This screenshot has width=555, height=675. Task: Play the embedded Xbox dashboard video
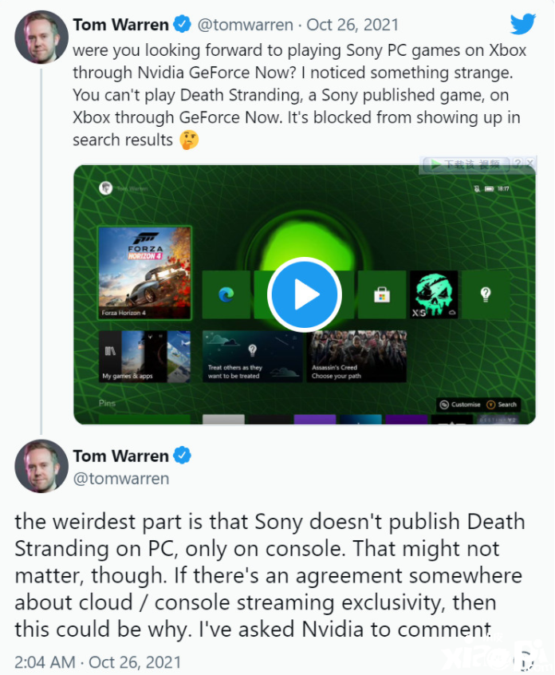point(305,295)
